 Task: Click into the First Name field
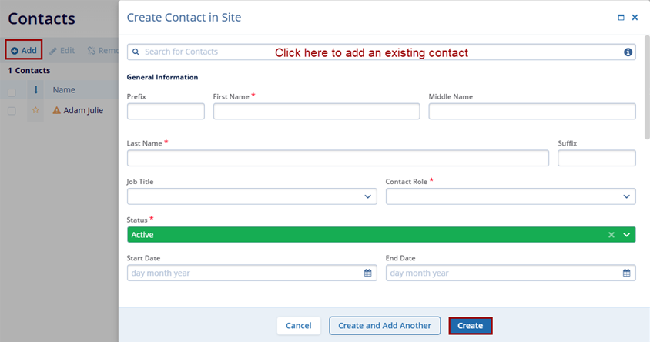click(x=316, y=112)
